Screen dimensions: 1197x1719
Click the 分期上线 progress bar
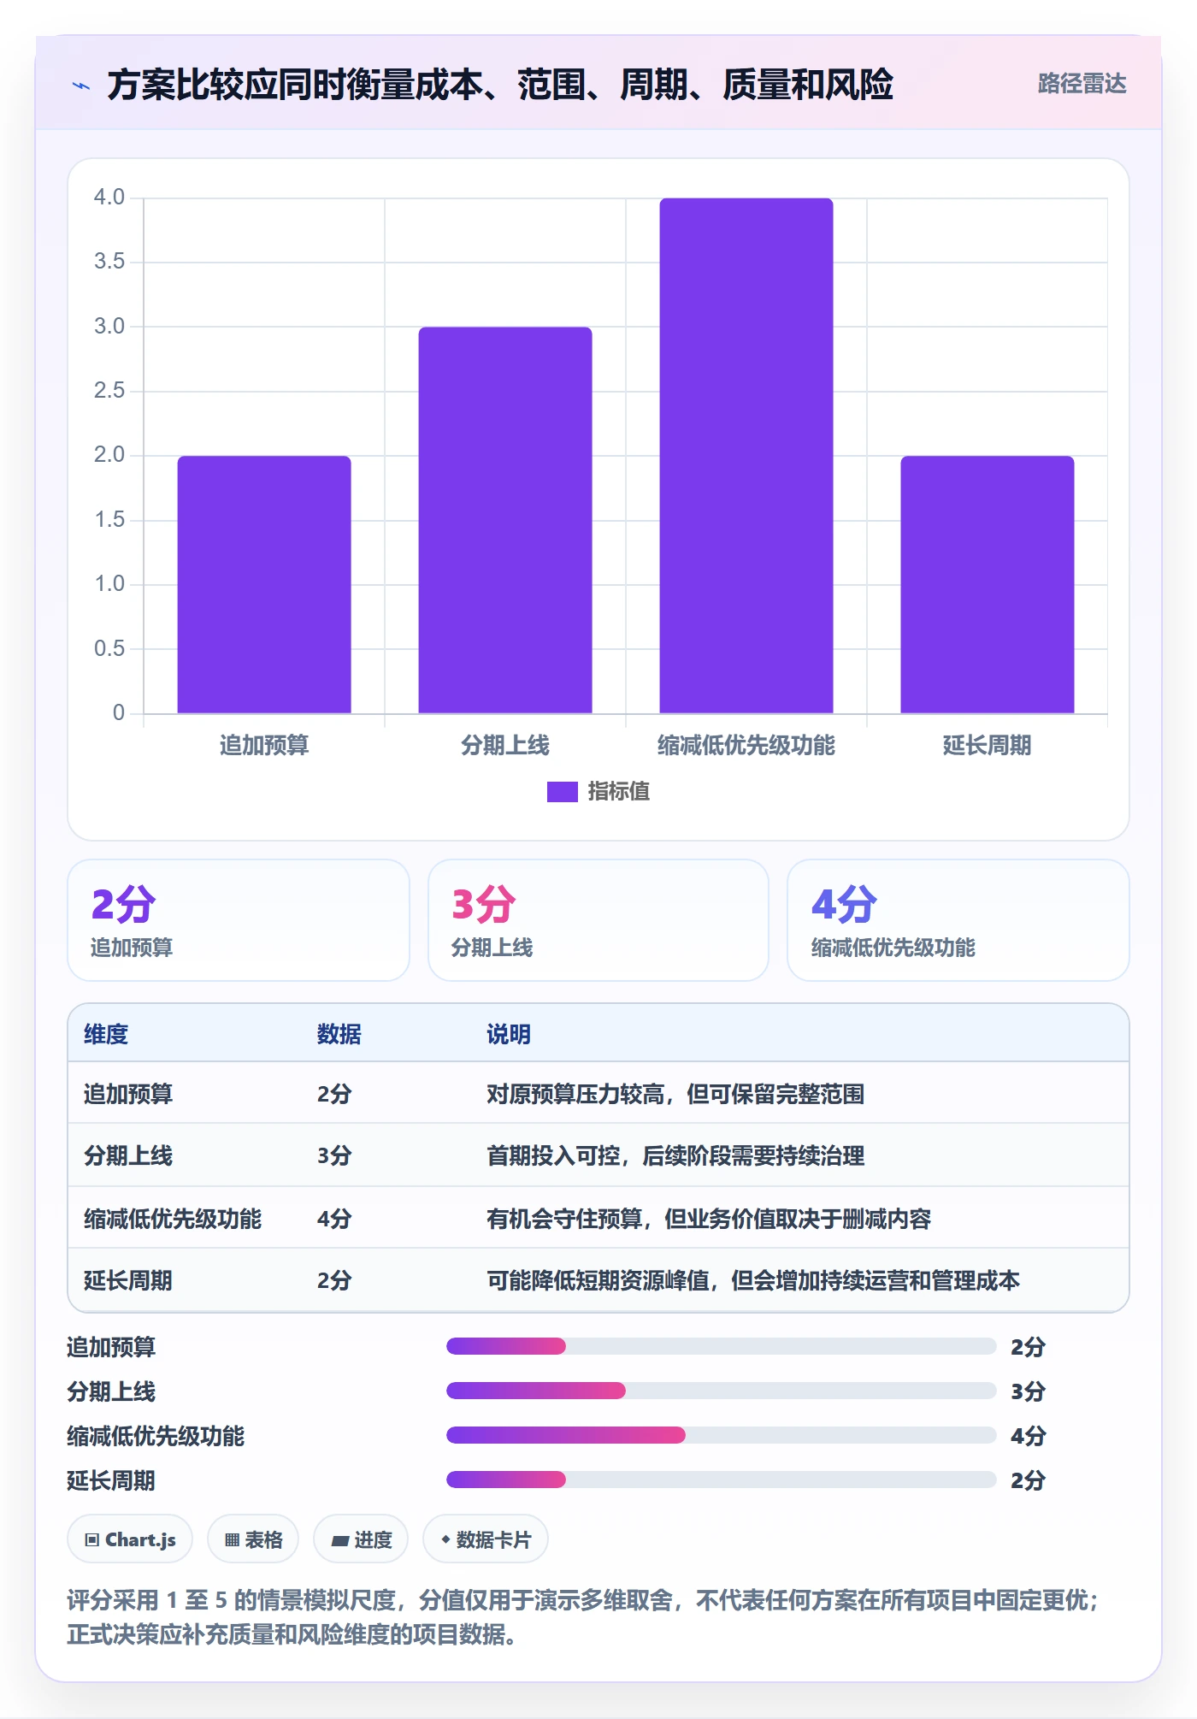(722, 1391)
